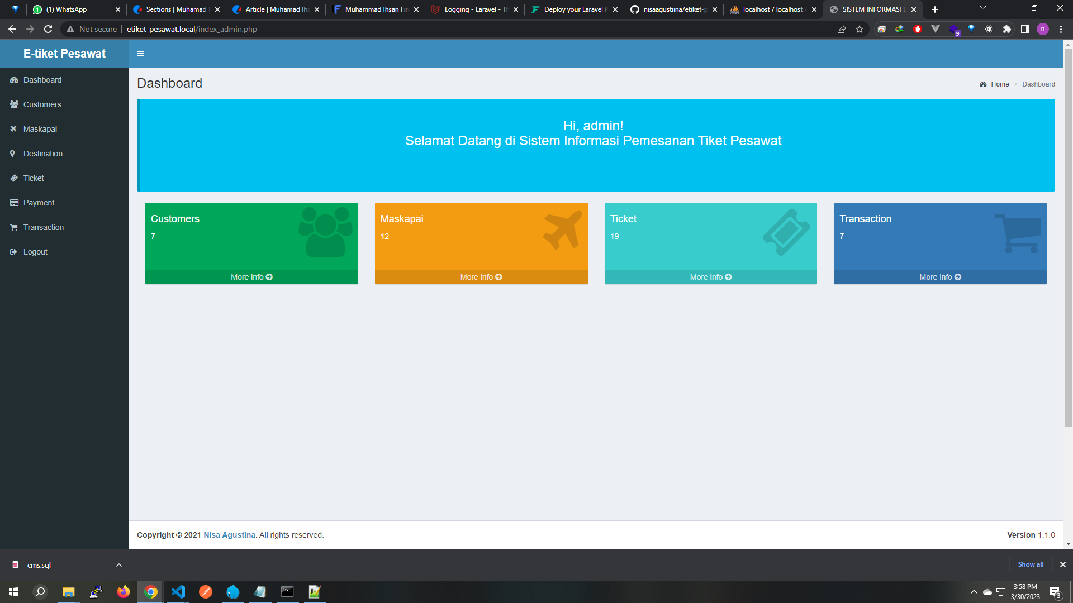
Task: Switch to the WhatsApp tab
Action: tap(75, 9)
